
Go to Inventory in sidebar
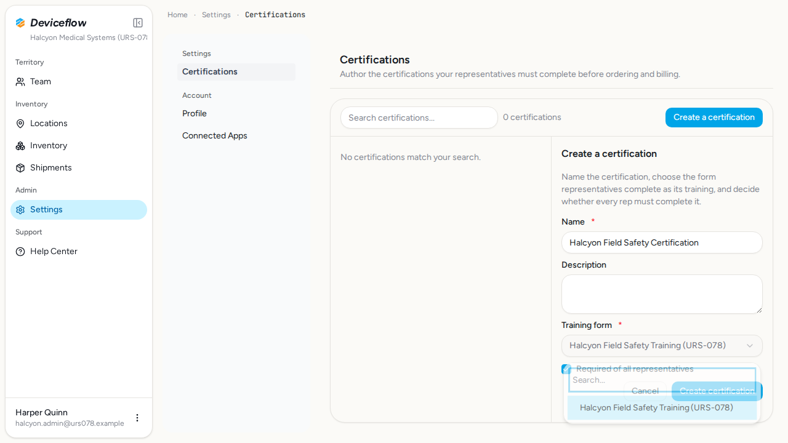coord(79,146)
